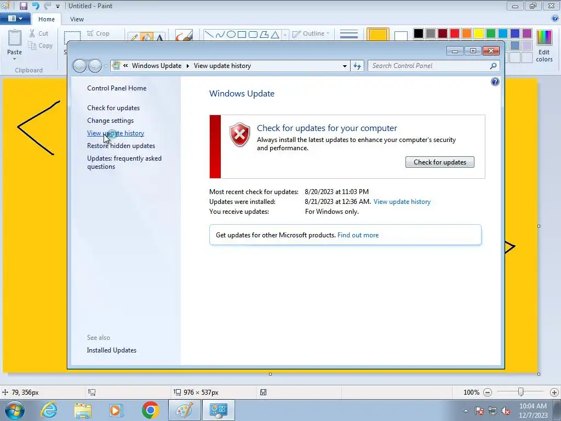Launch Internet Explorer from the taskbar

pyautogui.click(x=49, y=410)
